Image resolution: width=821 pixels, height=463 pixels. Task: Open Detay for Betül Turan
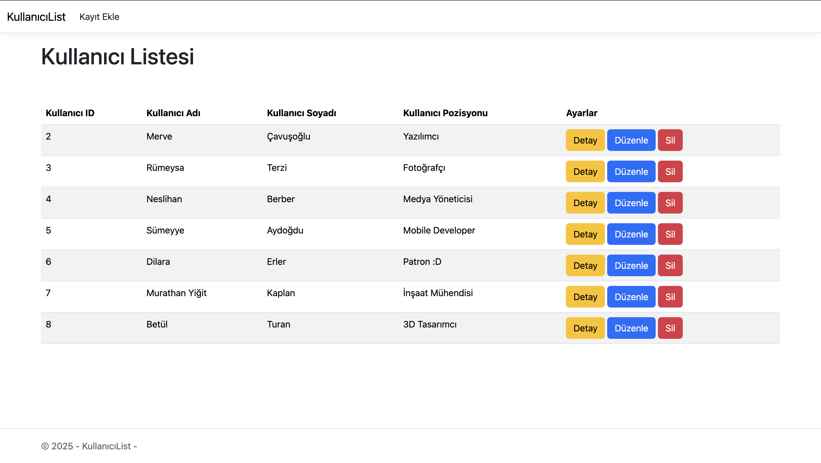coord(585,328)
